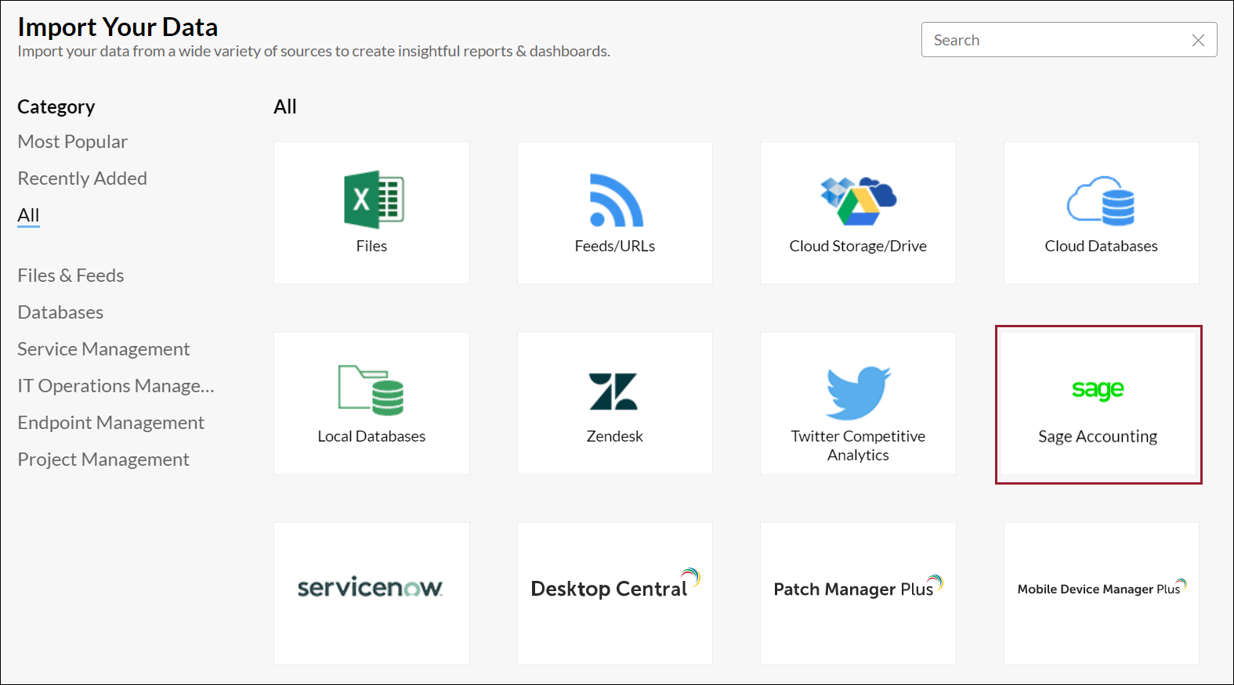The height and width of the screenshot is (685, 1234).
Task: Click the Sage Accounting label
Action: tap(1098, 437)
